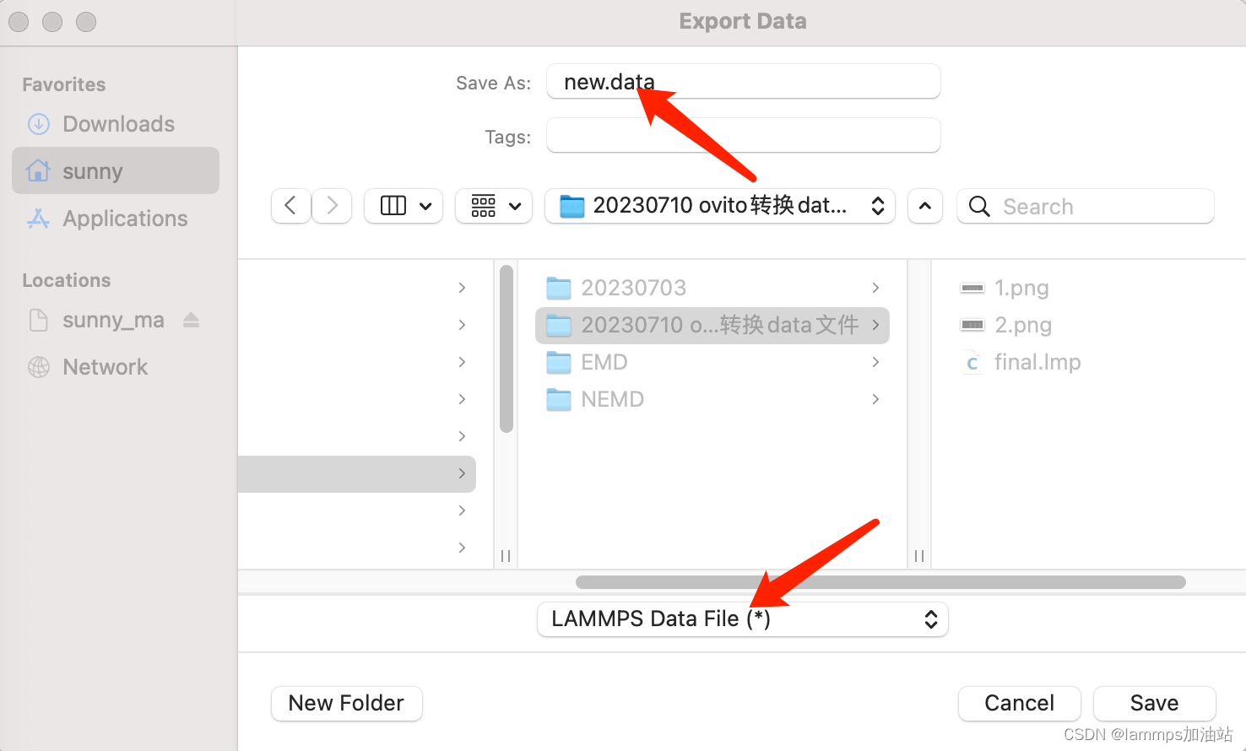Screen dimensions: 1246x751
Task: Open the item grouping dropdown
Action: (x=494, y=206)
